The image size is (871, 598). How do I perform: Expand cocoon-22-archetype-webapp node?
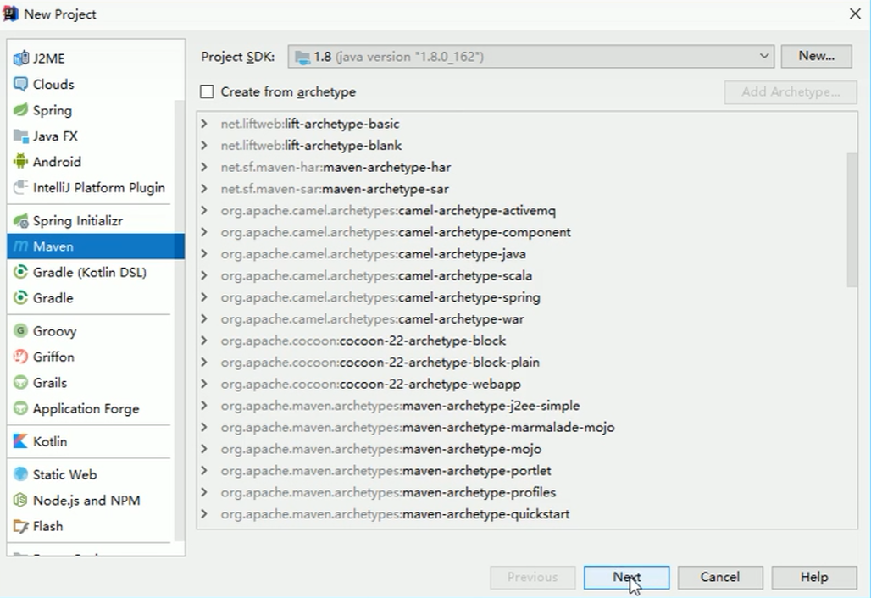click(204, 384)
